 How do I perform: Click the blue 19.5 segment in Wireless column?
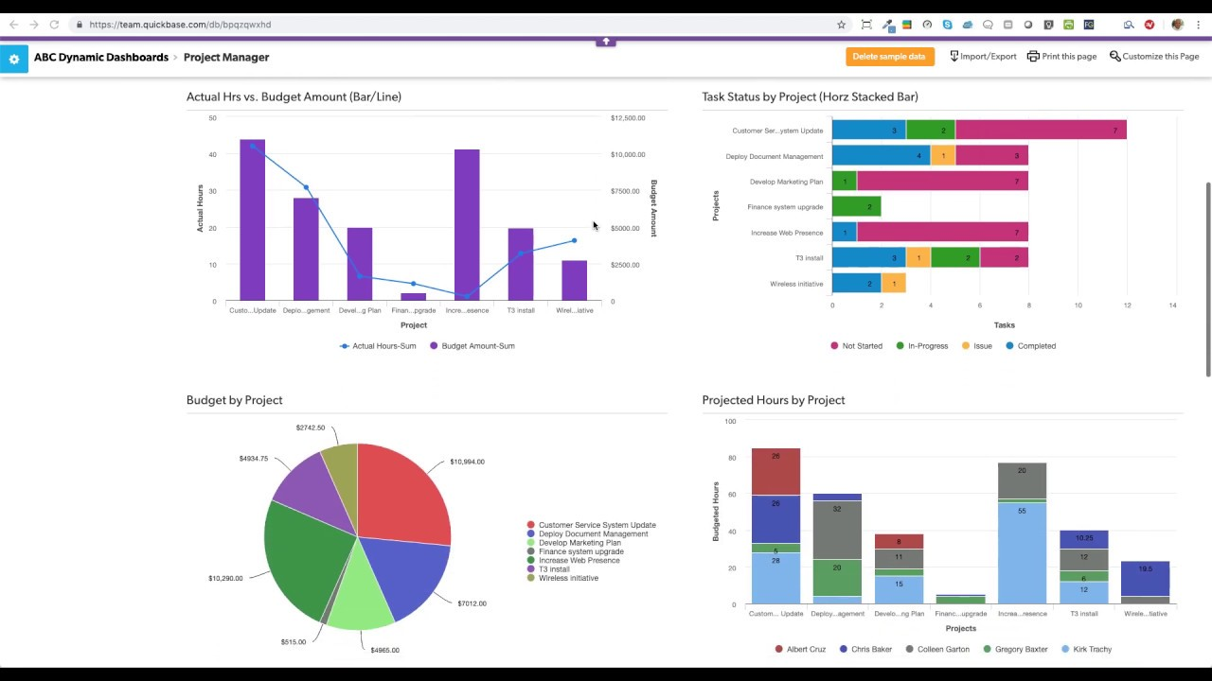(x=1145, y=579)
